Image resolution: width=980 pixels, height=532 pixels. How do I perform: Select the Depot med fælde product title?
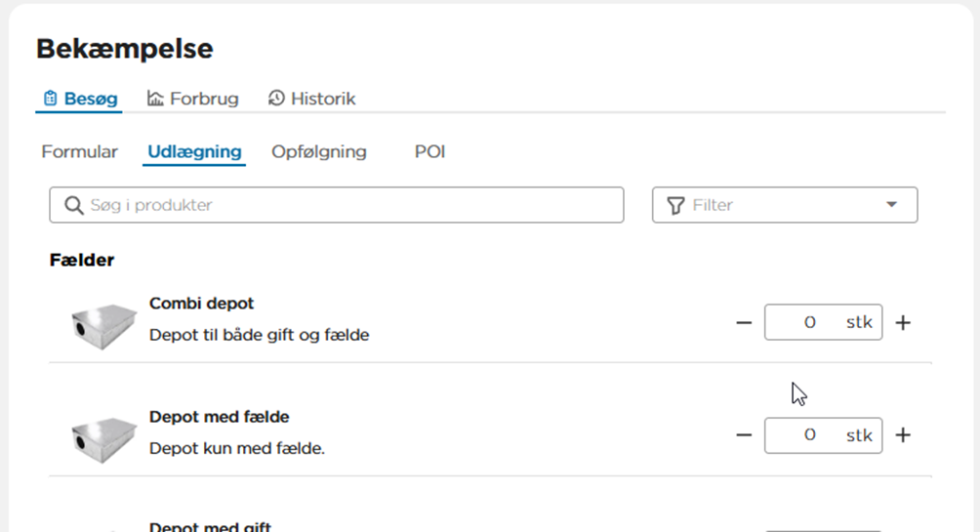[x=219, y=417]
